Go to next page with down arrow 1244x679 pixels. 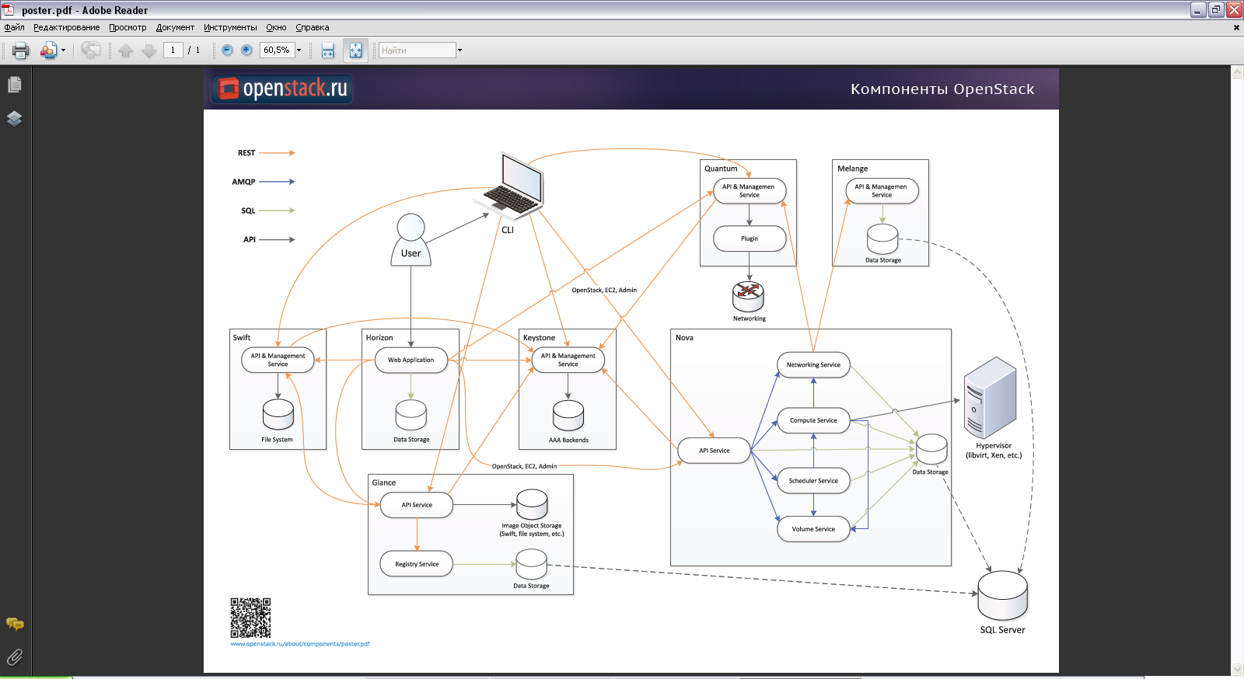149,50
